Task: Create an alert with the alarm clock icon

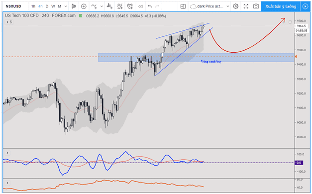Action: [130, 6]
